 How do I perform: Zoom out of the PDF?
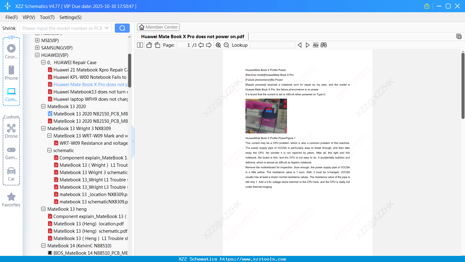(226, 45)
